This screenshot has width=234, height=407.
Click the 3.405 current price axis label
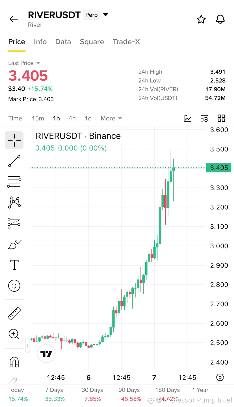(x=219, y=168)
